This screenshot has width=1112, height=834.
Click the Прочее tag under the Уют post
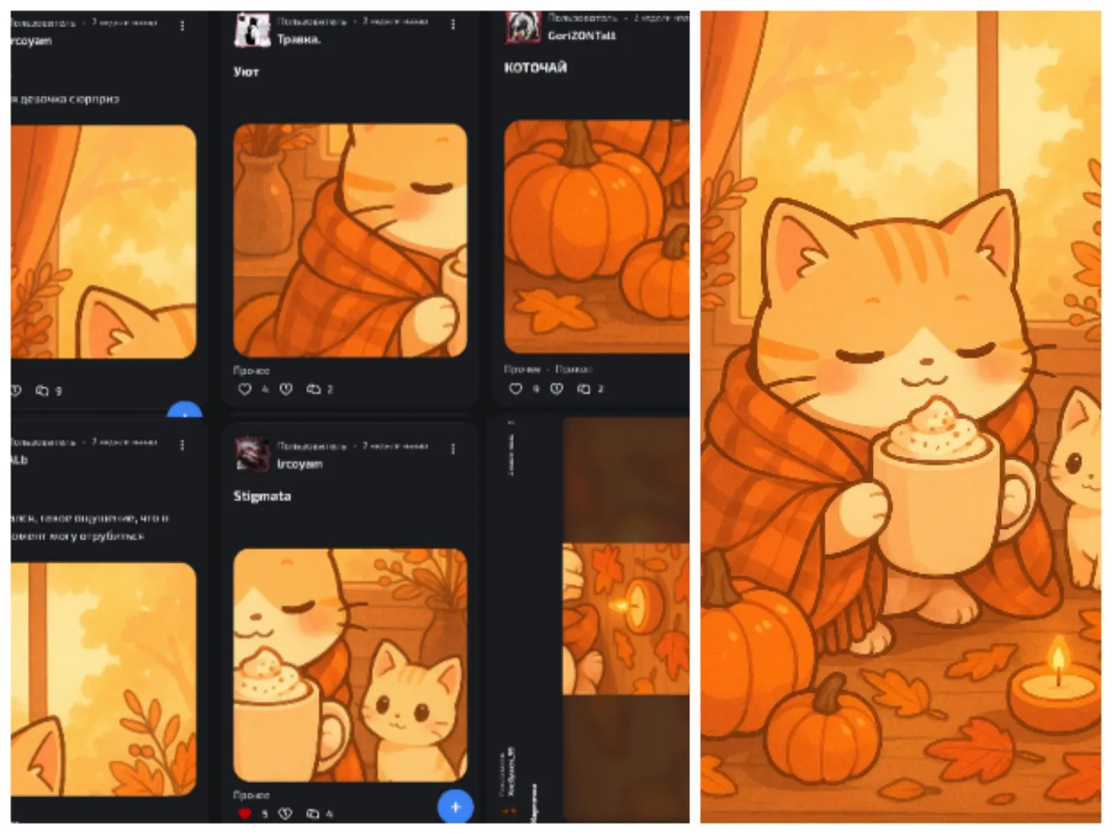point(251,370)
